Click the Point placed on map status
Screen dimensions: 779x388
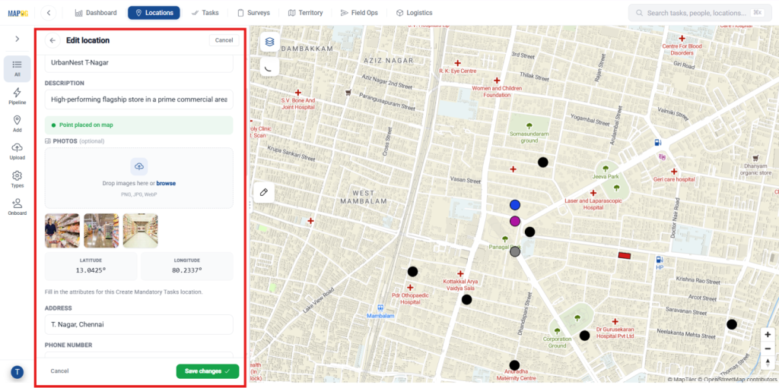tap(138, 125)
